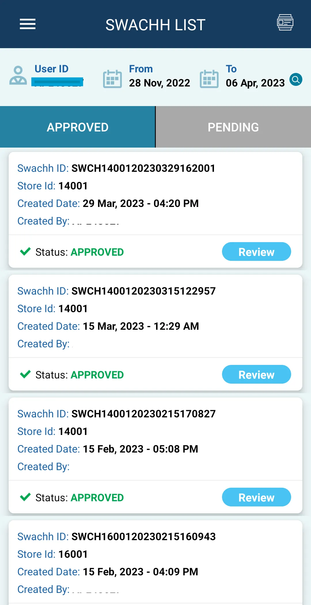This screenshot has height=605, width=311.
Task: Open the From date calendar icon
Action: click(x=112, y=78)
